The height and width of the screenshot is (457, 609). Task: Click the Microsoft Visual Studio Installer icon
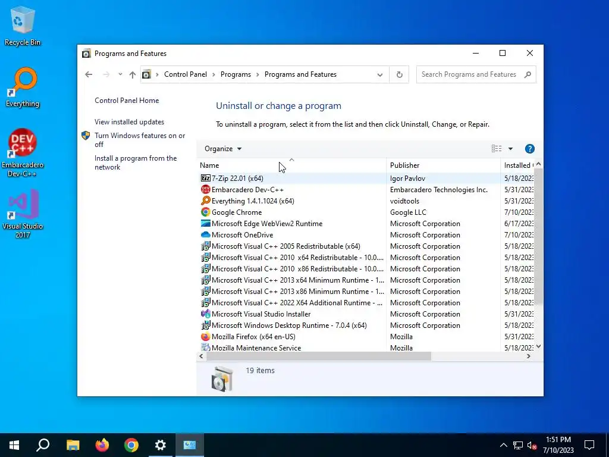(x=205, y=314)
